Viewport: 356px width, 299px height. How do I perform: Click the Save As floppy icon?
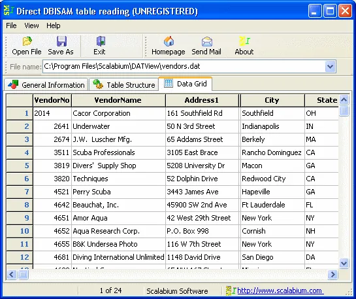(x=61, y=41)
